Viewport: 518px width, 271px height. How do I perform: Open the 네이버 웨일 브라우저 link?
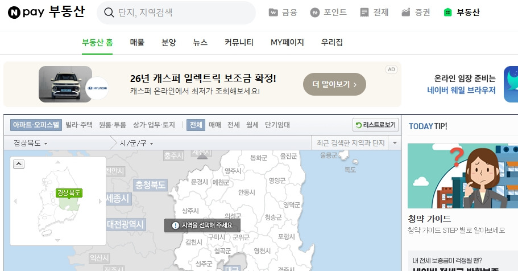461,91
